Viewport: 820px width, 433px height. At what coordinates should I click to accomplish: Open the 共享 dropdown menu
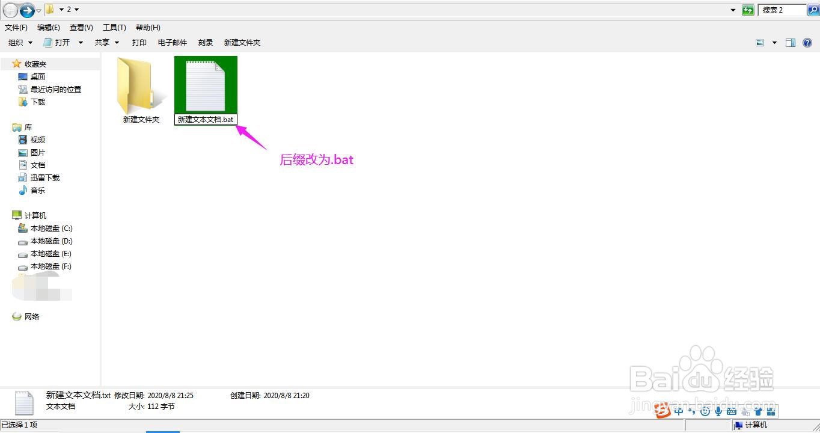[107, 43]
